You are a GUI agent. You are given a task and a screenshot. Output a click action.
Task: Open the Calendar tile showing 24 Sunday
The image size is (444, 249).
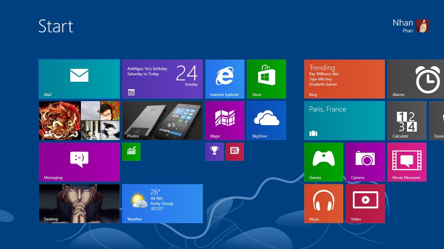(162, 79)
